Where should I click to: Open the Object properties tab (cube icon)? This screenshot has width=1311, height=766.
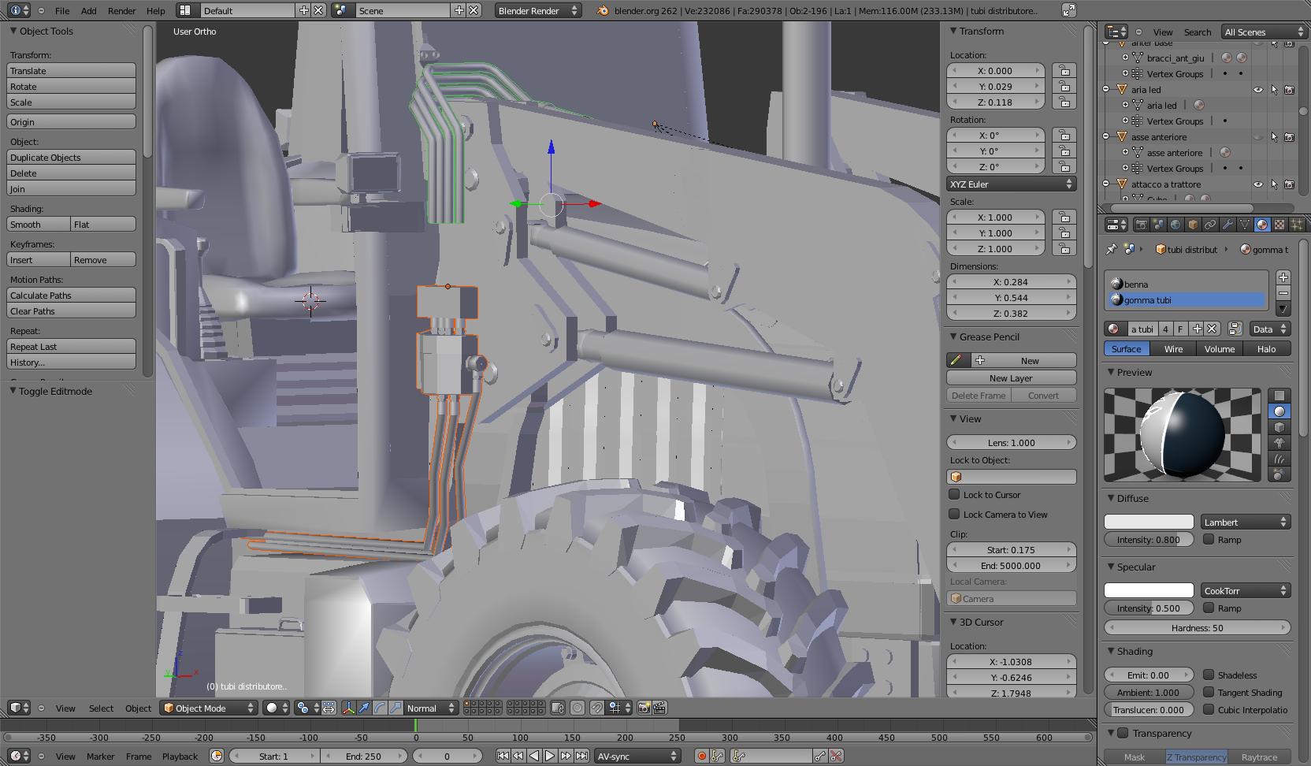(1193, 225)
